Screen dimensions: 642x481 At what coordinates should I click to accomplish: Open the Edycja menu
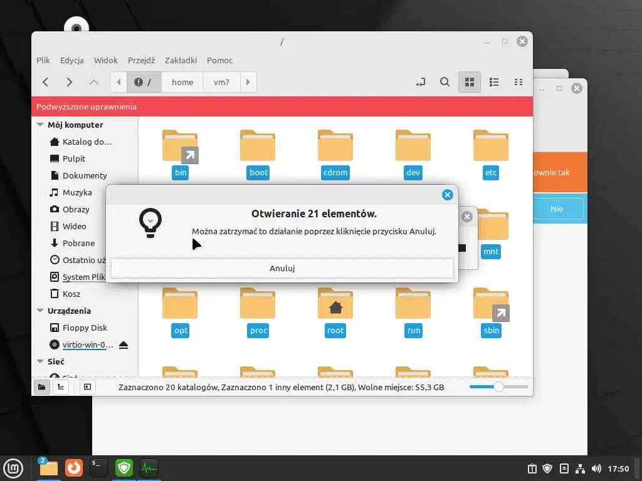click(x=72, y=61)
